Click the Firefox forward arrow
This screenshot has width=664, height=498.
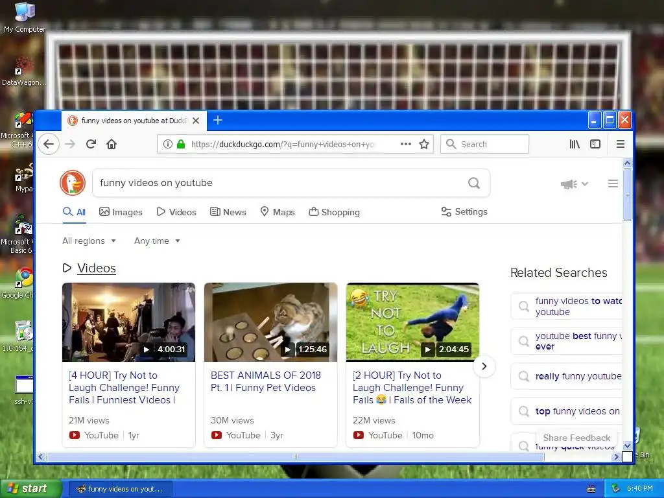70,144
